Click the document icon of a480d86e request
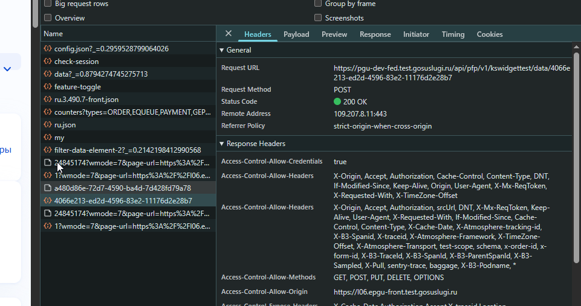Screen dimensions: 581x306 47,188
